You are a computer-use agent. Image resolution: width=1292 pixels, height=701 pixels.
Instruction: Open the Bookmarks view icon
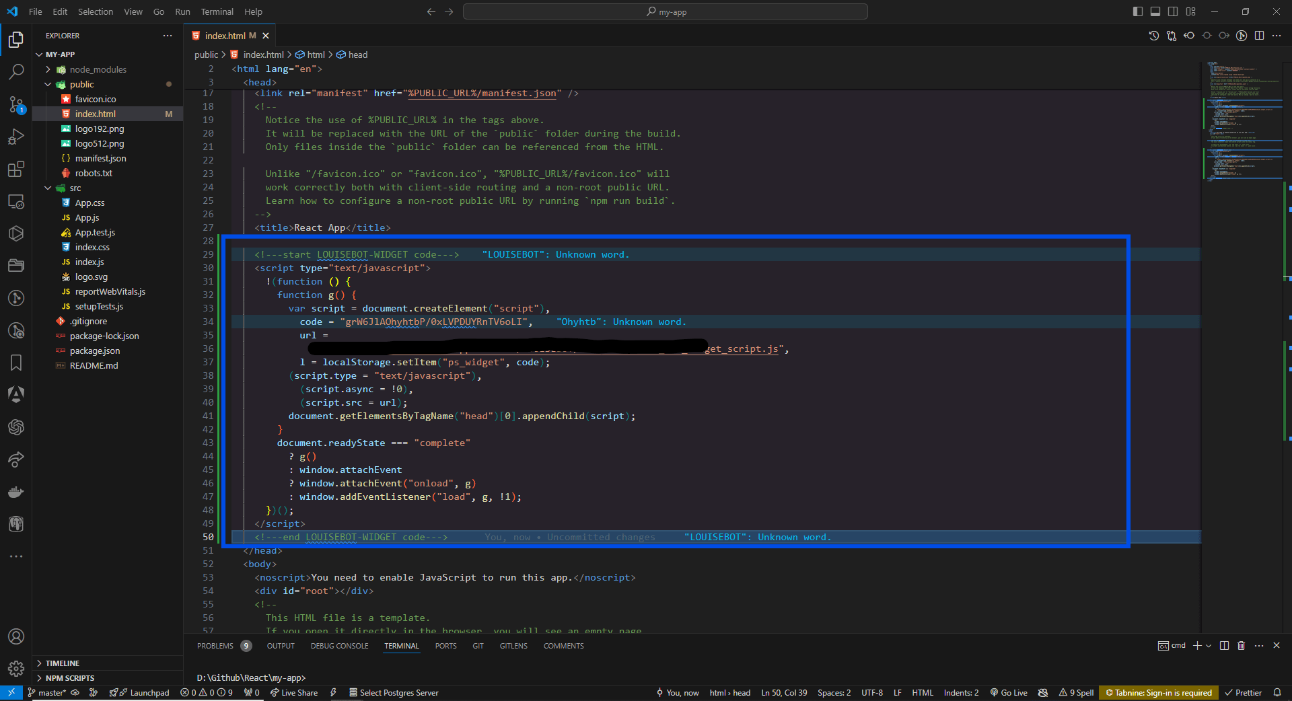tap(16, 363)
